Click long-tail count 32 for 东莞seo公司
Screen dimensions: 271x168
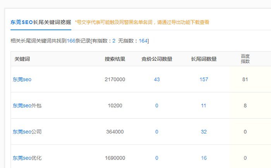(204, 132)
